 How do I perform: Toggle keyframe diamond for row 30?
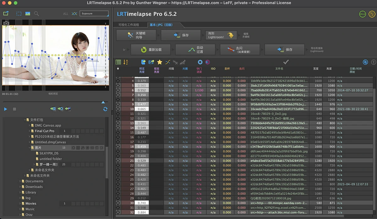pyautogui.click(x=118, y=203)
